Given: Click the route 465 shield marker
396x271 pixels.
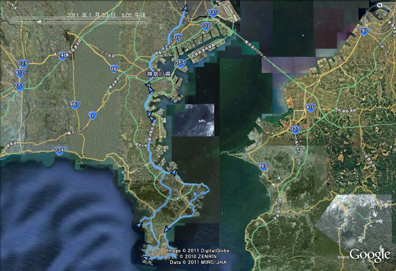Looking at the screenshot, I should (x=263, y=167).
